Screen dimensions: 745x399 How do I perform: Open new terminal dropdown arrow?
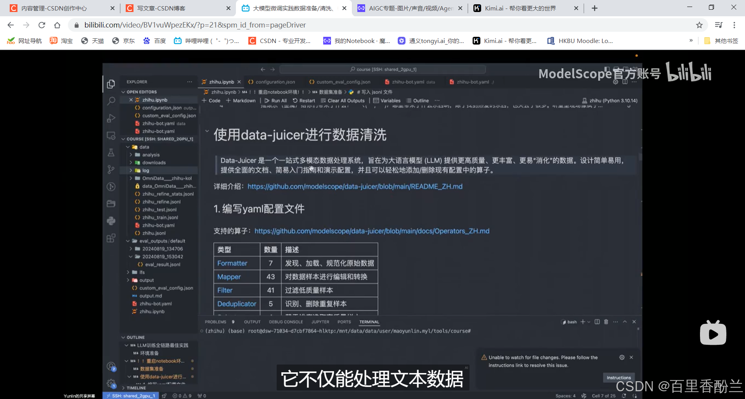pyautogui.click(x=589, y=322)
